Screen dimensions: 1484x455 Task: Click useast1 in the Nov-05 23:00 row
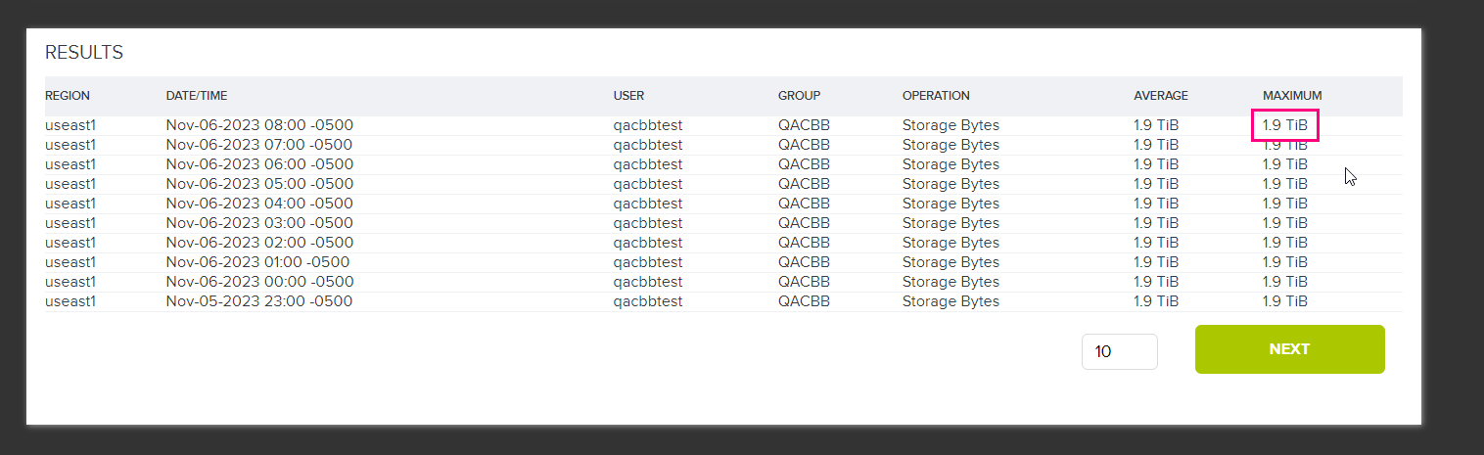(70, 301)
